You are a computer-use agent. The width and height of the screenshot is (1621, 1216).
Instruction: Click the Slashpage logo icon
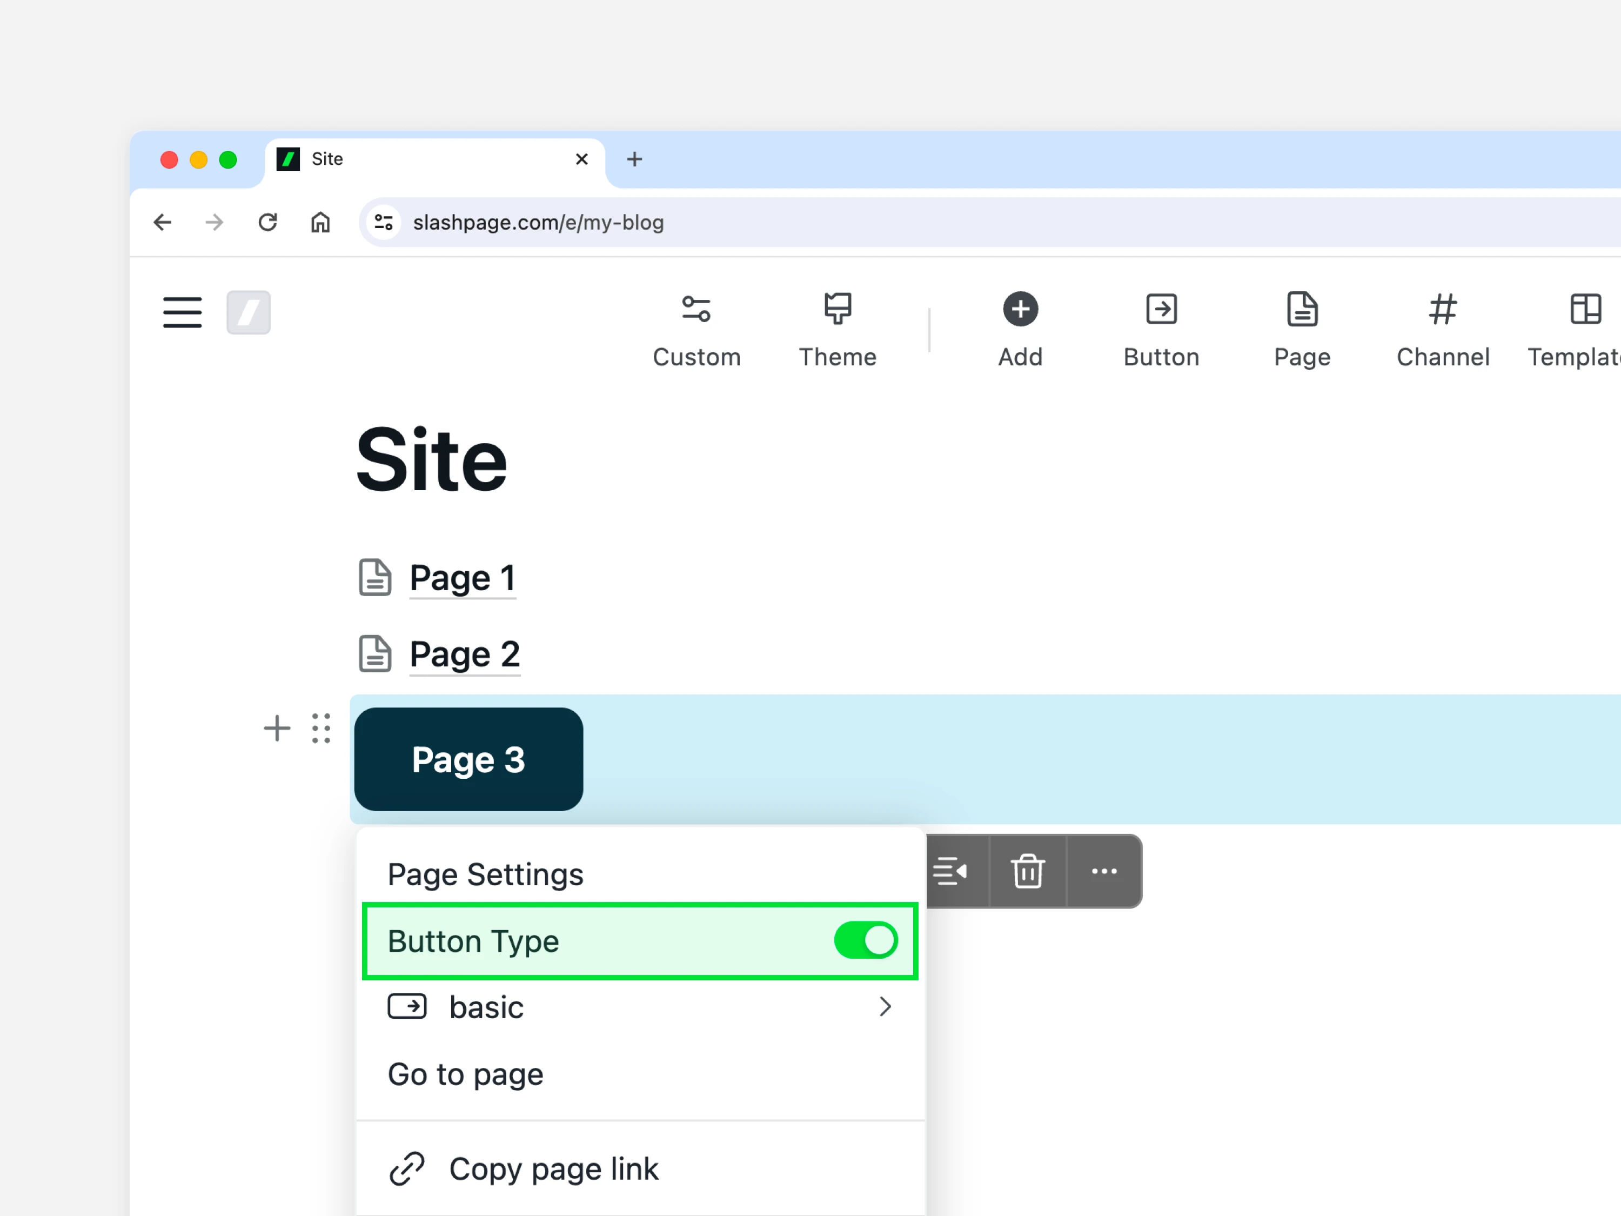click(x=249, y=312)
